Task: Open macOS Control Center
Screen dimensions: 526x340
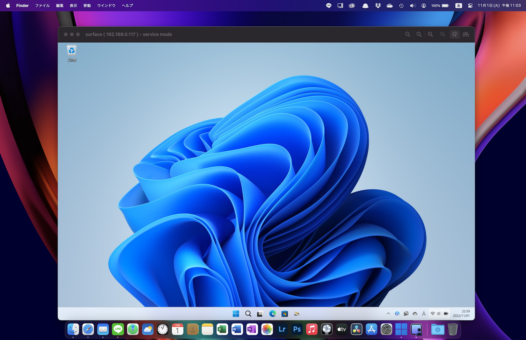Action: click(470, 5)
